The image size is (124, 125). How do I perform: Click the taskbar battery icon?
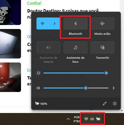[98, 119]
